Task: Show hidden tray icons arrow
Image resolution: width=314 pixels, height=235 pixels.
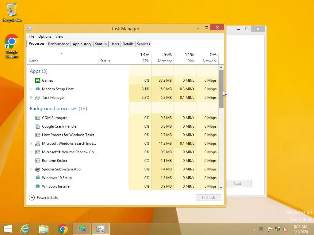Action: click(254, 229)
